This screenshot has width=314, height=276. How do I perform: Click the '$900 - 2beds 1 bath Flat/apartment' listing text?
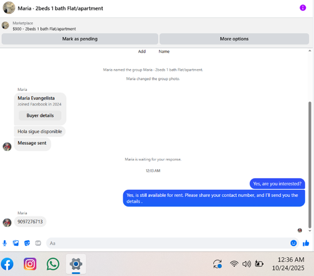click(x=44, y=29)
